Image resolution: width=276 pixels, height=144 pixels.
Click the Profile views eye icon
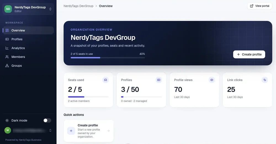(212, 80)
